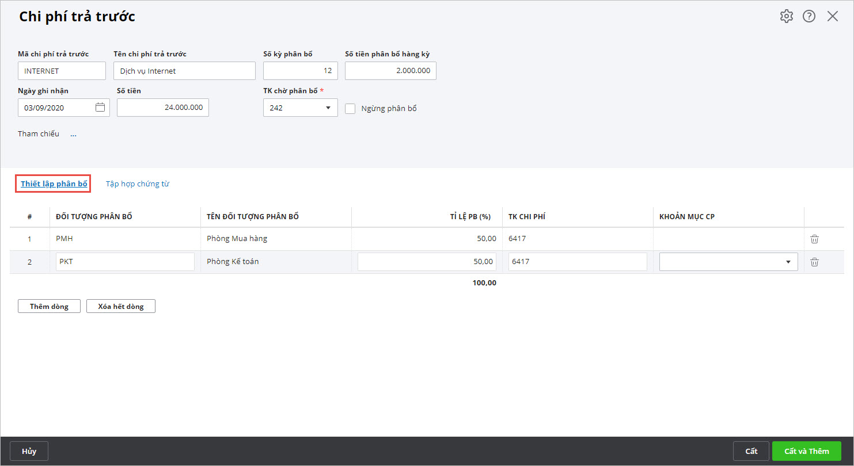
Task: Focus the Số kỳ phân bổ field
Action: [301, 71]
